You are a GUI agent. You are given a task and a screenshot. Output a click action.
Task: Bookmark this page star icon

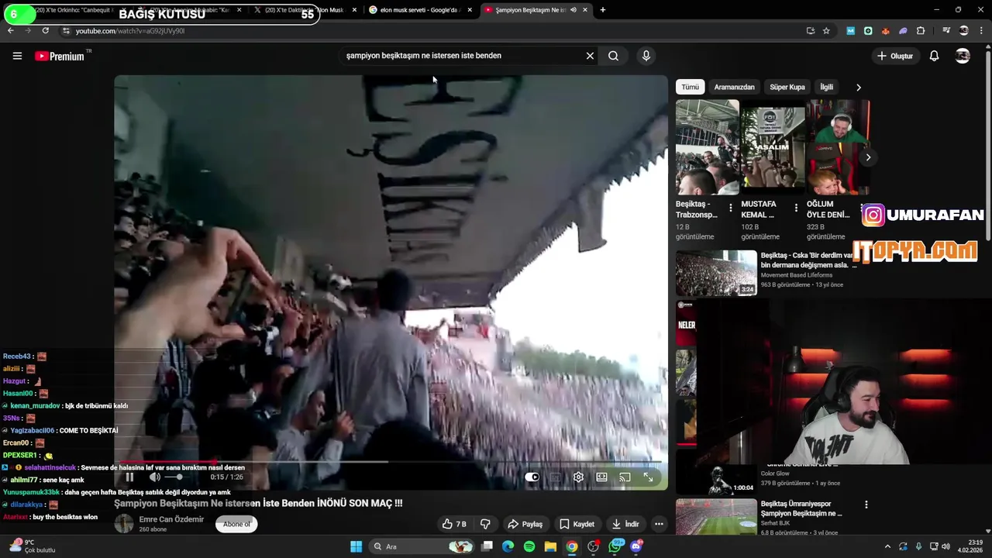[826, 31]
